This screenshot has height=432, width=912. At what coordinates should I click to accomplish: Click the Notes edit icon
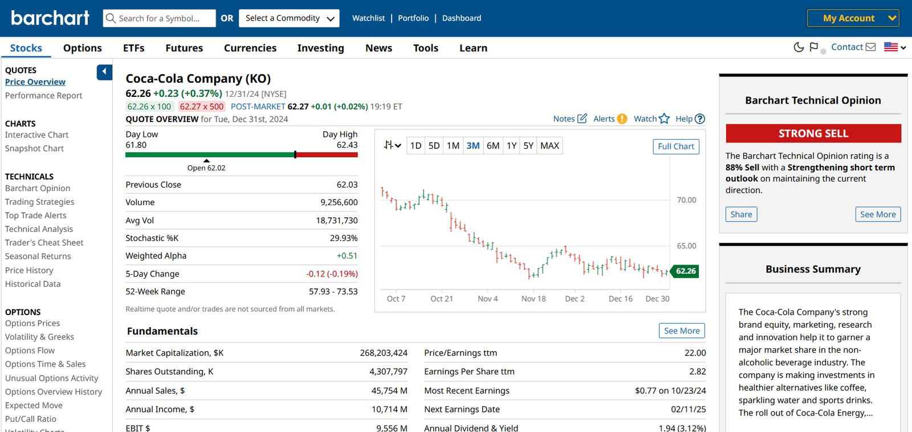click(582, 119)
